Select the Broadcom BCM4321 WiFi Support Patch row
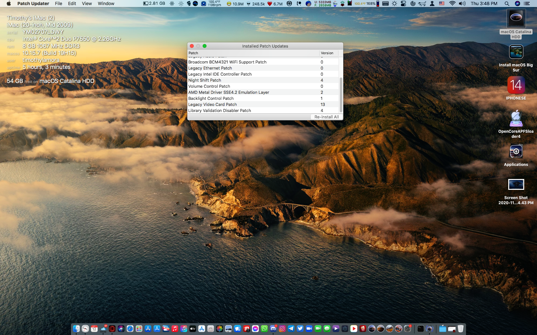 coord(263,62)
